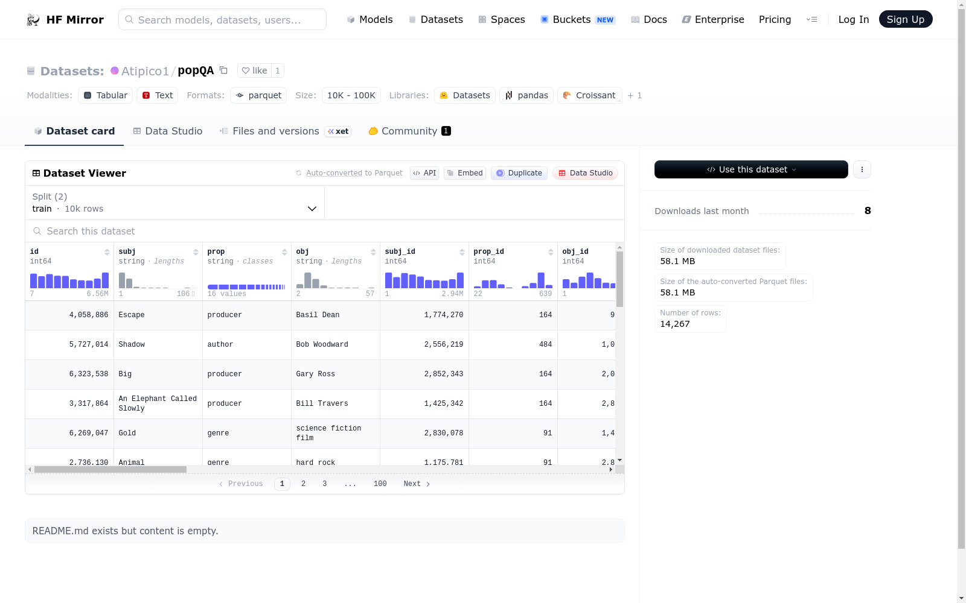
Task: Click the Atipico1 owner link
Action: [145, 71]
